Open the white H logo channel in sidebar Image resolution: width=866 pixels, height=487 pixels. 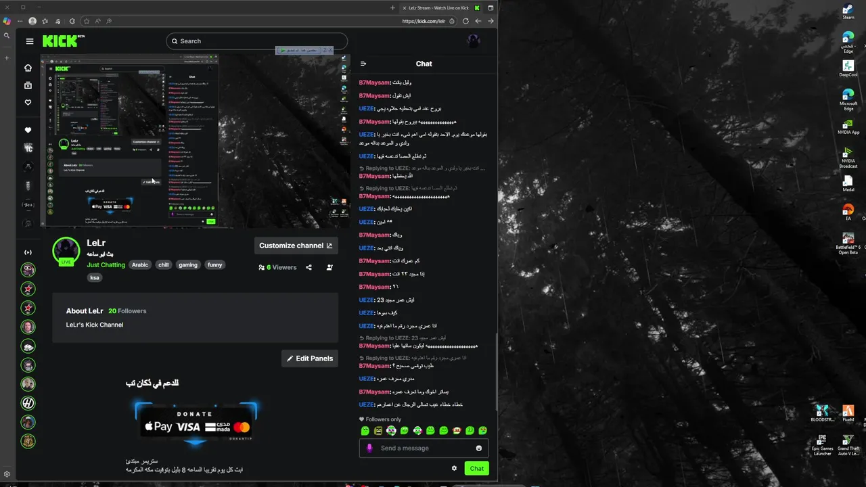pyautogui.click(x=28, y=403)
